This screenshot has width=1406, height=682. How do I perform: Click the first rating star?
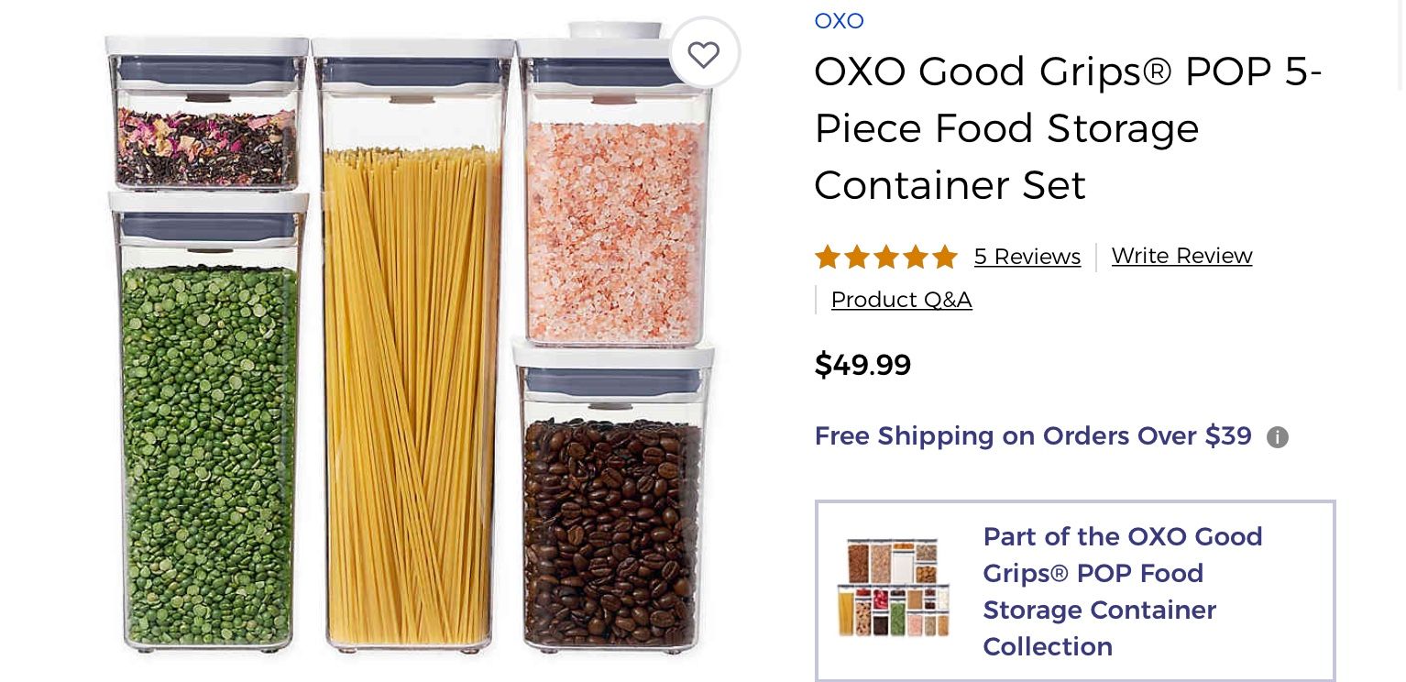tap(827, 258)
